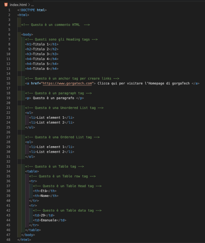Screen dimensions: 205x243
Task: Click the 'Titolo 3' heading text
Action: (x=41, y=54)
